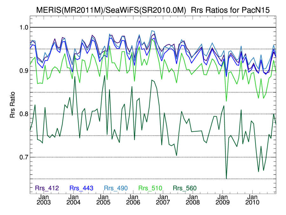
Task: Click the "Jan 2010" x-axis label
Action: [252, 200]
